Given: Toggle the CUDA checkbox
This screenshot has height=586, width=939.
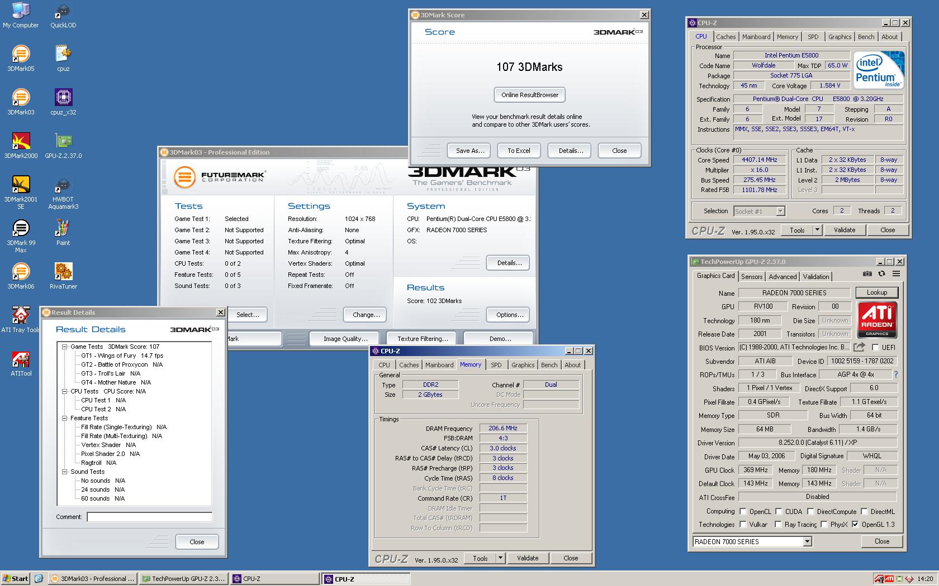Looking at the screenshot, I should pos(779,511).
